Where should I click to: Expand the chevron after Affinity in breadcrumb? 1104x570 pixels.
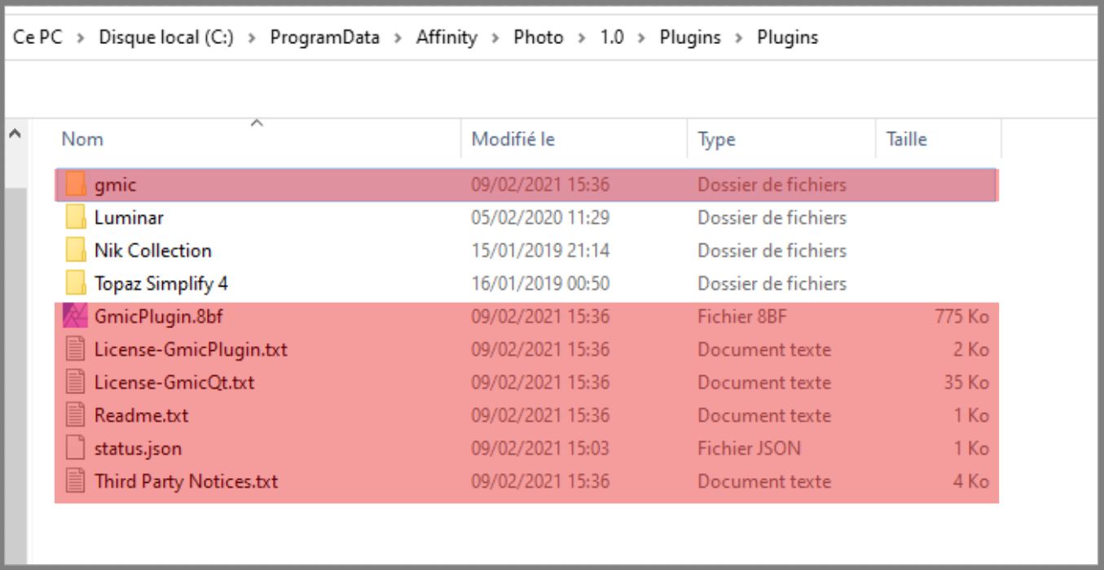[495, 38]
